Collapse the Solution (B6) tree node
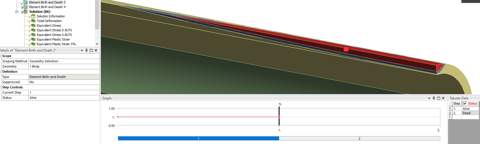 17,12
